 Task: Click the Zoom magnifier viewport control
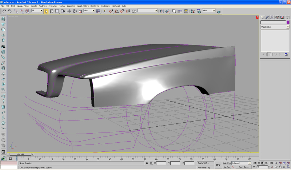pyautogui.click(x=276, y=163)
